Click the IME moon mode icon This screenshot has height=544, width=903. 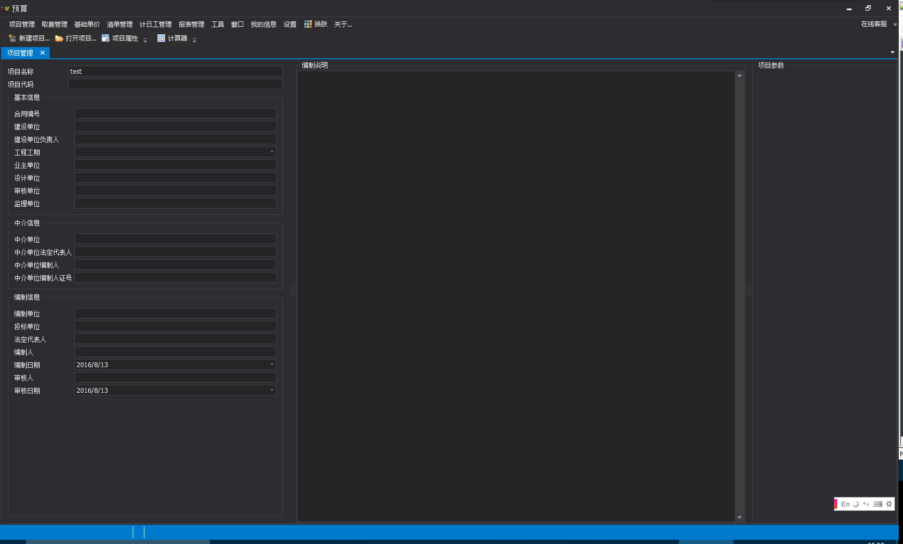[x=856, y=504]
